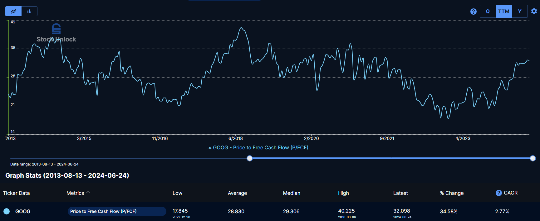Click the Median column header

click(292, 193)
